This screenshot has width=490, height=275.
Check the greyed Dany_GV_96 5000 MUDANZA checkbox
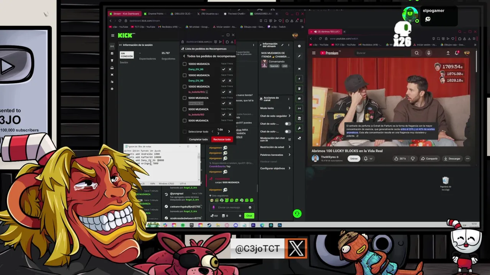pos(185,98)
